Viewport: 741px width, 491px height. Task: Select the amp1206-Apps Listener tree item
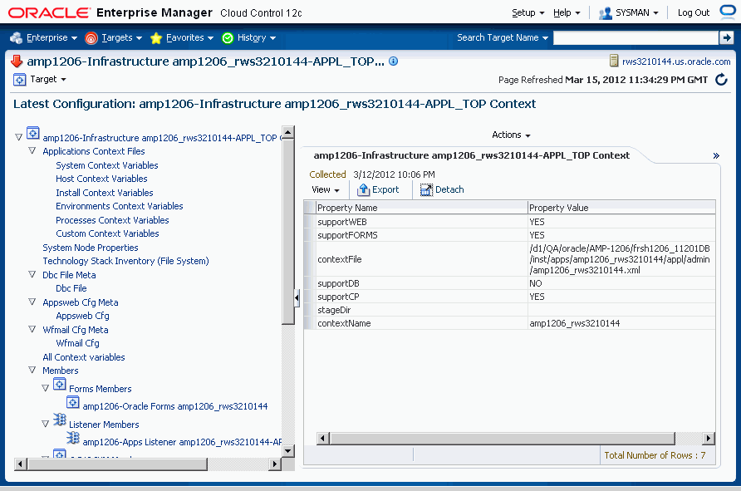tap(182, 442)
